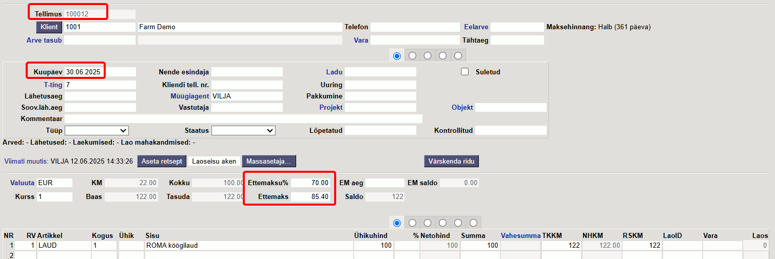The height and width of the screenshot is (259, 775).
Task: Click the client name field Farm Demo
Action: 240,27
